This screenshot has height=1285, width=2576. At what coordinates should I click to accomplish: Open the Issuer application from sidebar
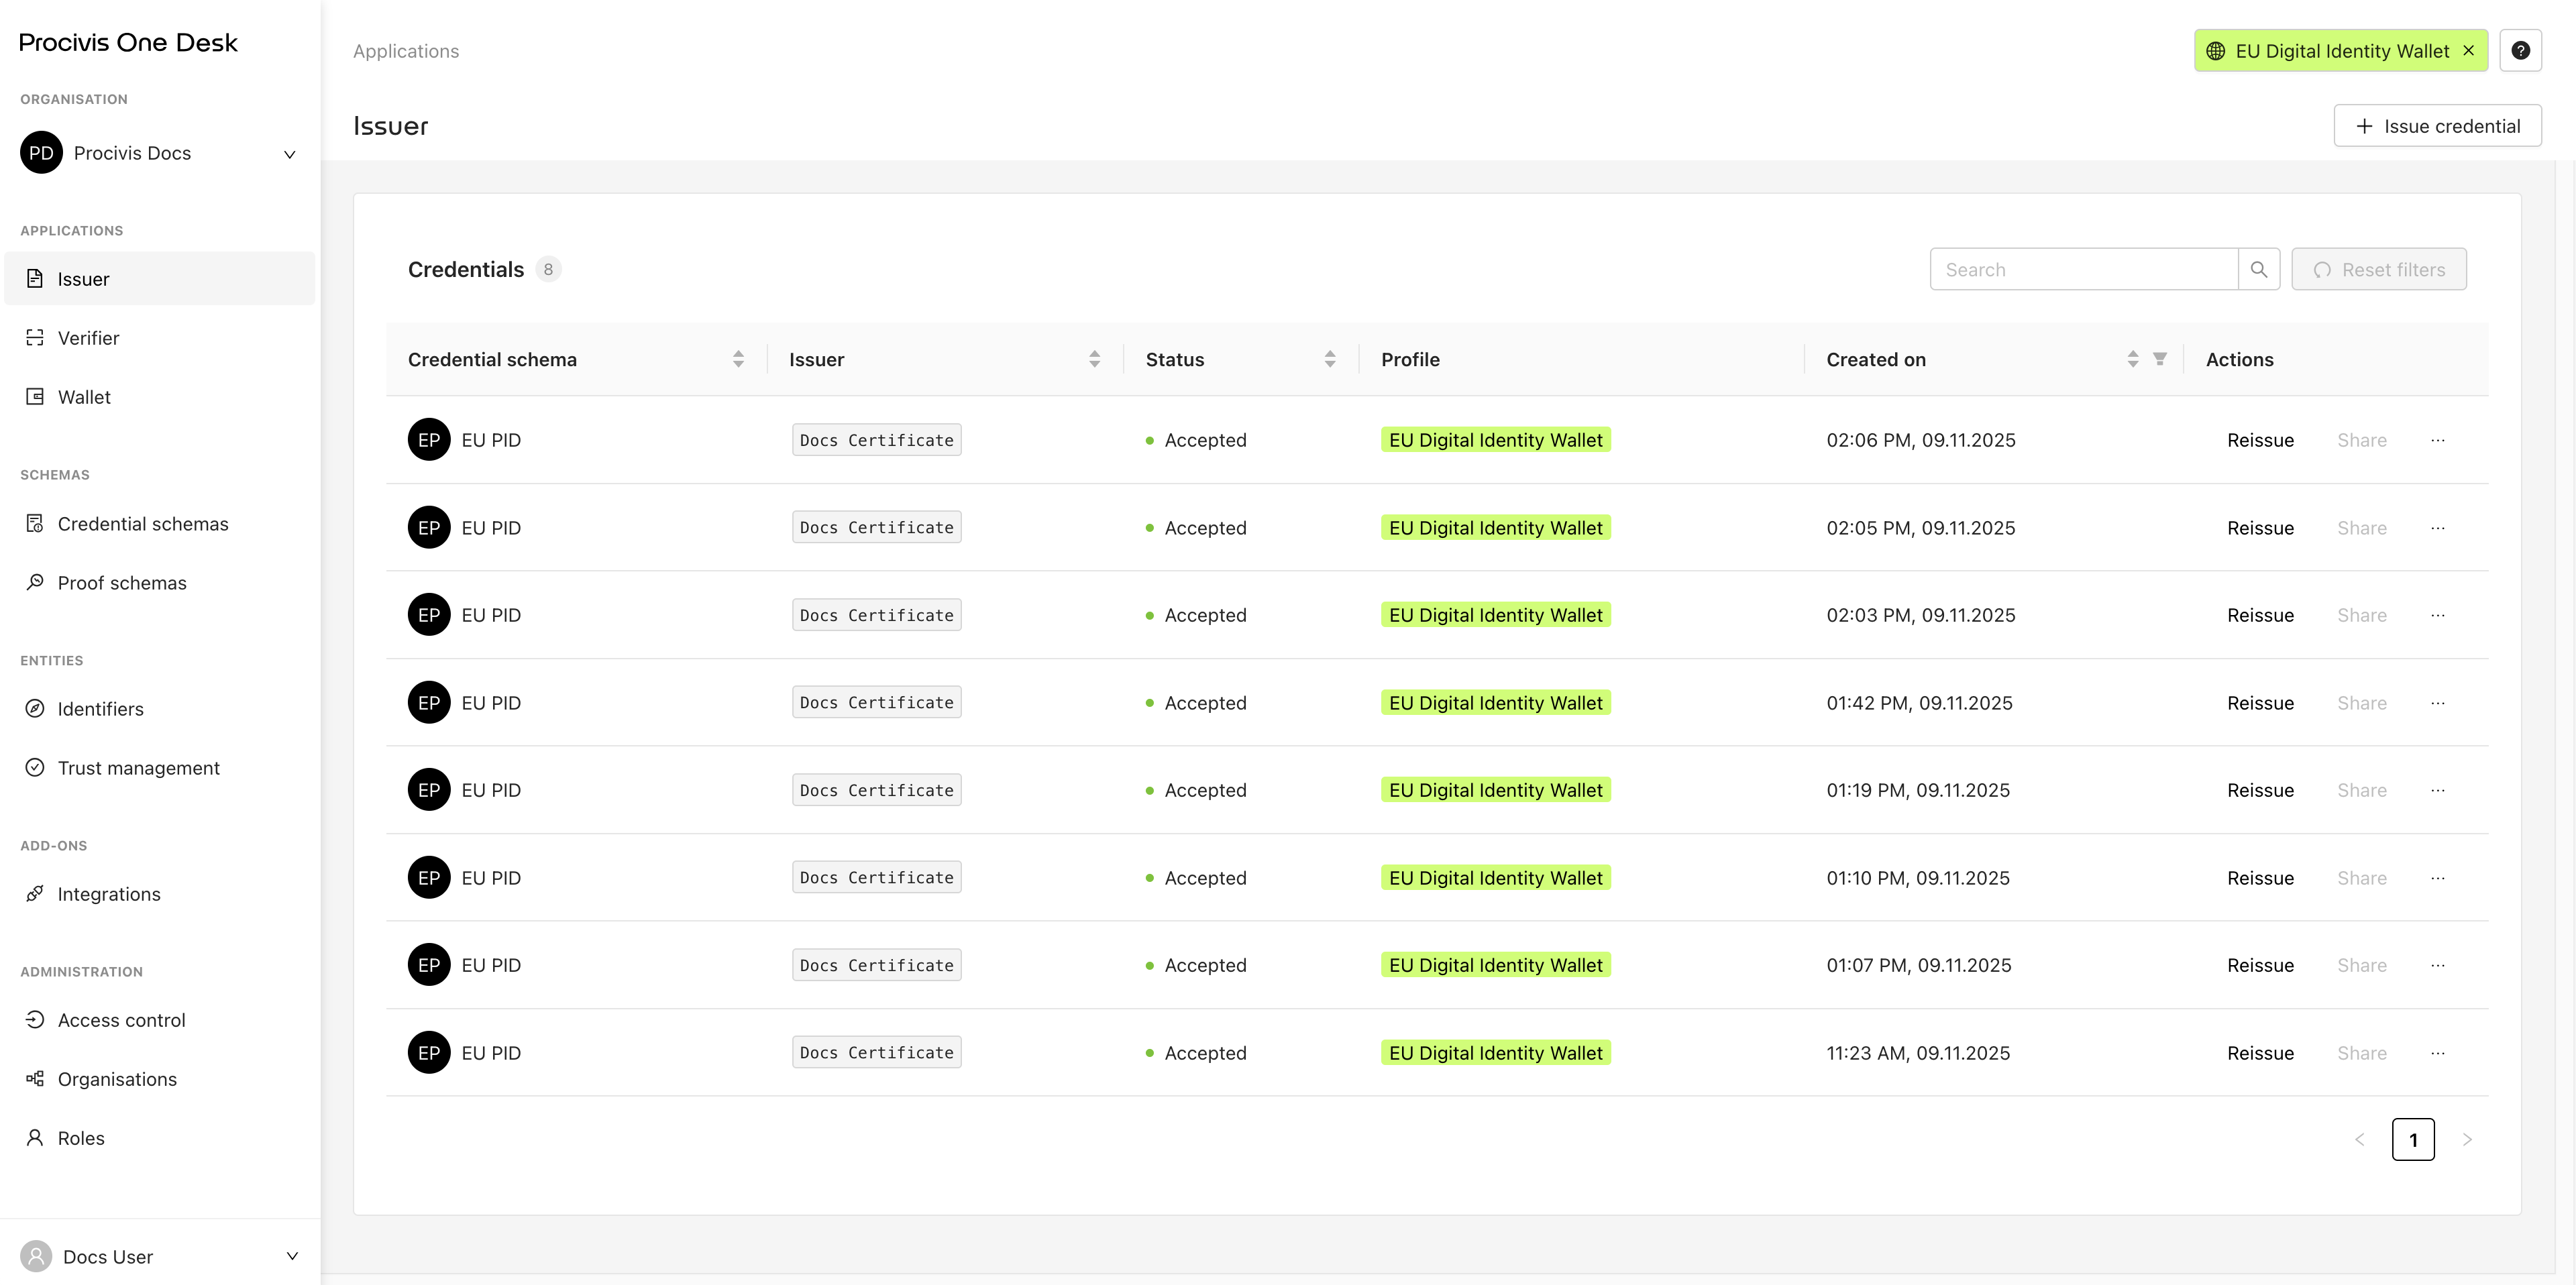(82, 278)
